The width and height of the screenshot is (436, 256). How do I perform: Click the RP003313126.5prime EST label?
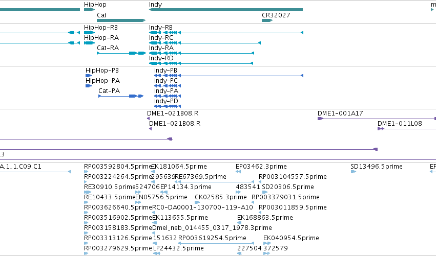118,239
